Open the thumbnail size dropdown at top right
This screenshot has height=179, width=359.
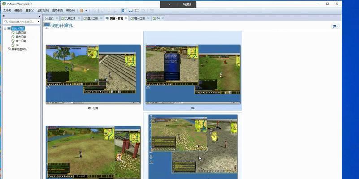(335, 26)
